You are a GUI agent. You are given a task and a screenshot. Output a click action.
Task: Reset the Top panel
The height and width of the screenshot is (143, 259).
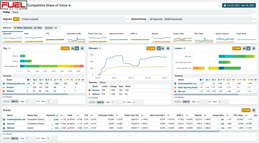click(65, 48)
